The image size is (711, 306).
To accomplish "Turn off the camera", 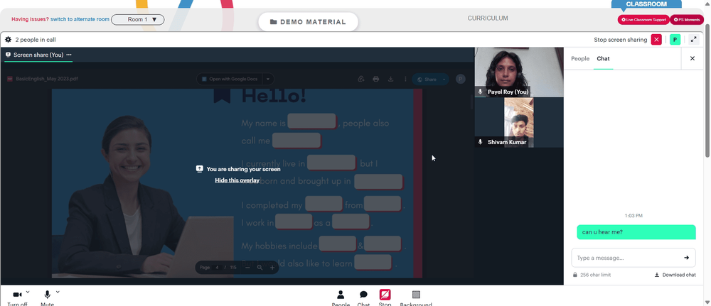I will tap(17, 298).
